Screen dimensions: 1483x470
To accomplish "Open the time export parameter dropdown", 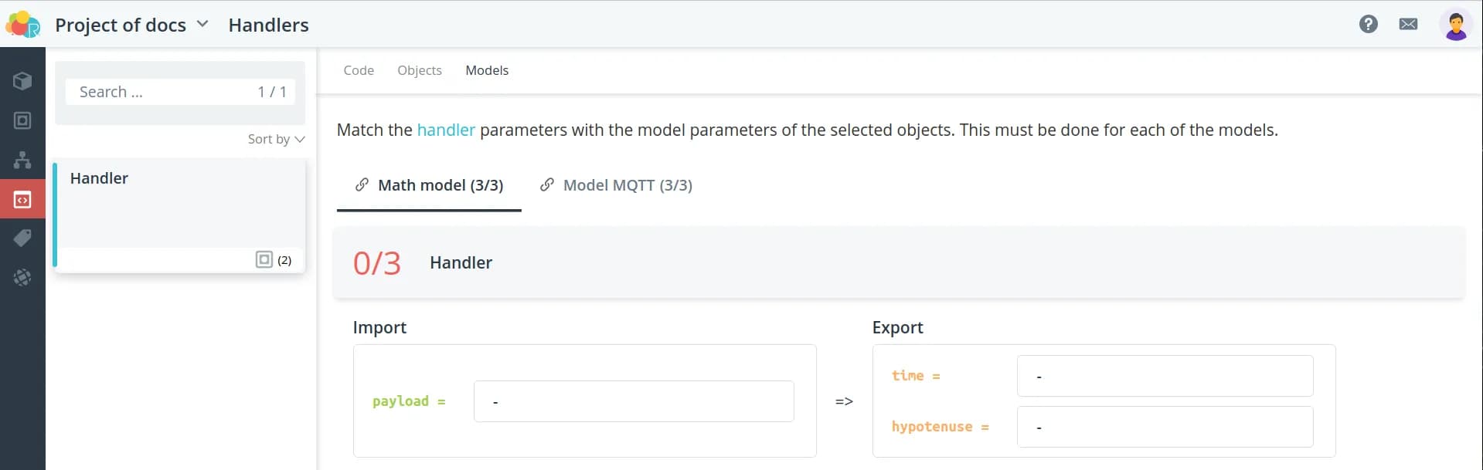I will pos(1164,376).
